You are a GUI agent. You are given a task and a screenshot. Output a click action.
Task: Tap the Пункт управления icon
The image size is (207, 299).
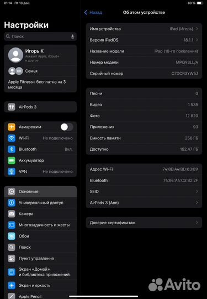click(12, 259)
